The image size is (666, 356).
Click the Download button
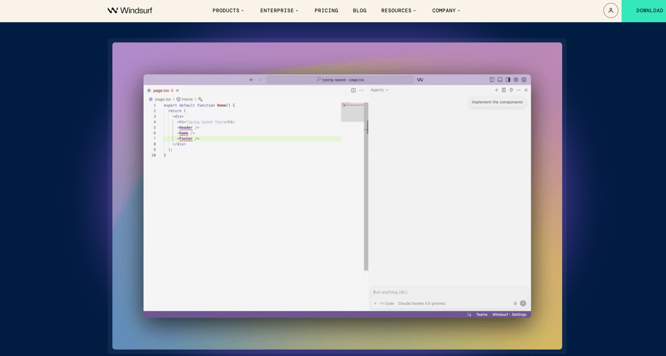(x=649, y=10)
